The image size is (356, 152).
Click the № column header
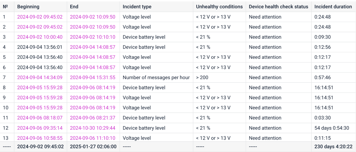(x=5, y=6)
